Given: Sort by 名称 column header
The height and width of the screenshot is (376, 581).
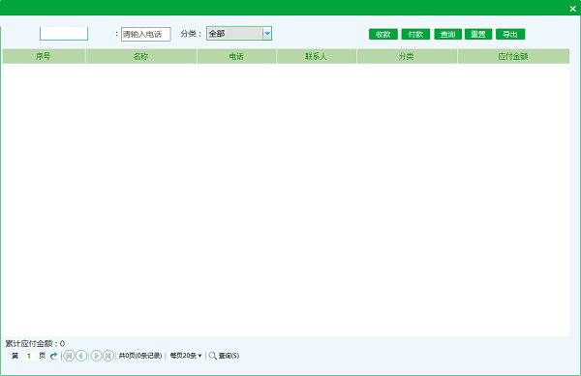Looking at the screenshot, I should 140,56.
